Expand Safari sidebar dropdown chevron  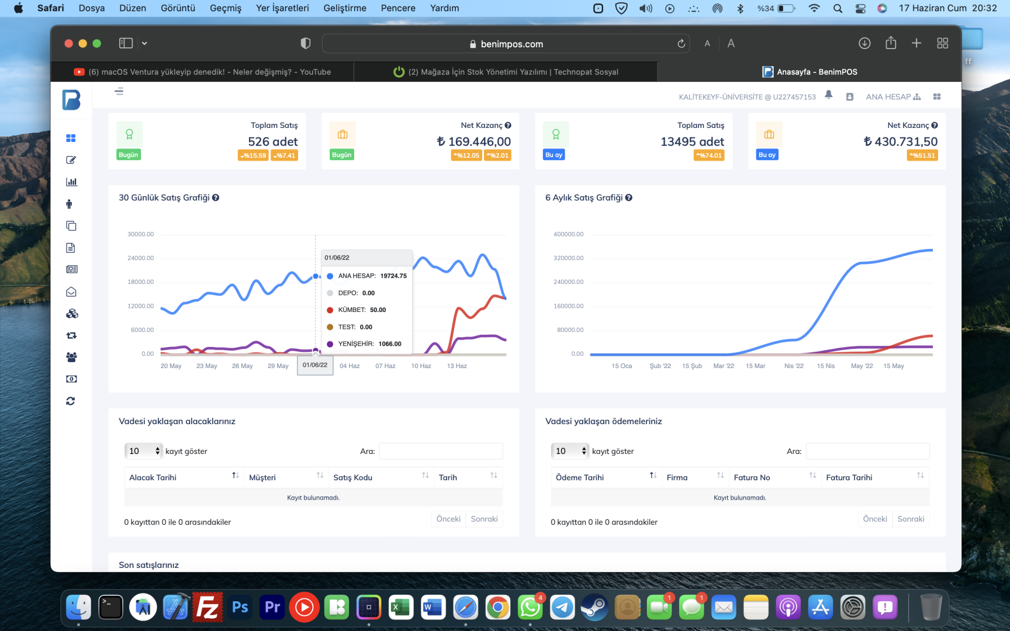pos(144,43)
